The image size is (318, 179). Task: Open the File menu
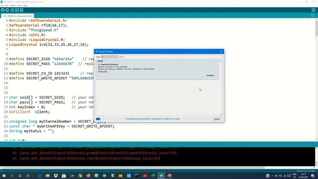tap(2, 5)
